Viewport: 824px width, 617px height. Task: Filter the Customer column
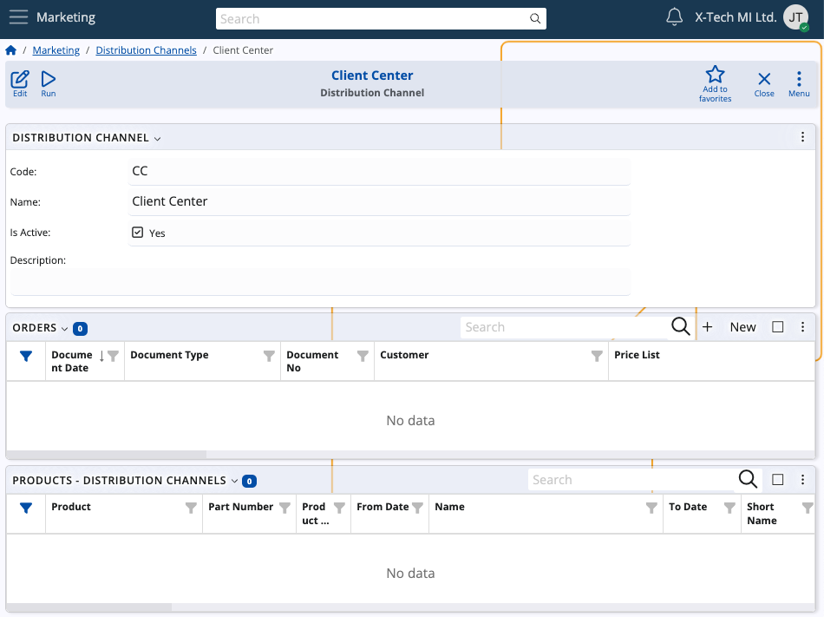(x=597, y=356)
